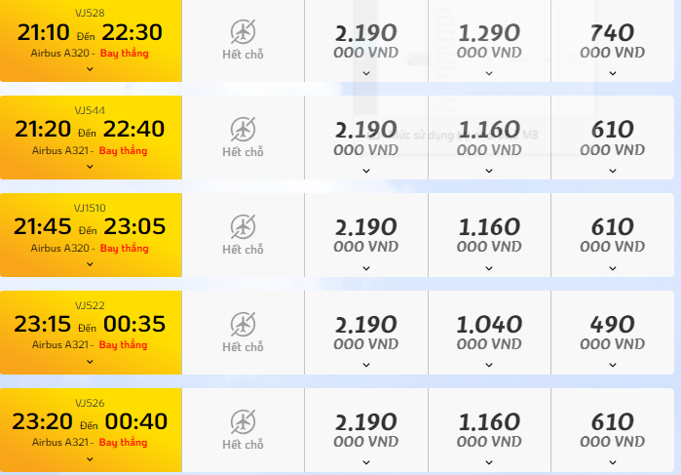The image size is (681, 475).
Task: Open fare dropdown under 1.160 VND on VJ526
Action: coord(489,462)
